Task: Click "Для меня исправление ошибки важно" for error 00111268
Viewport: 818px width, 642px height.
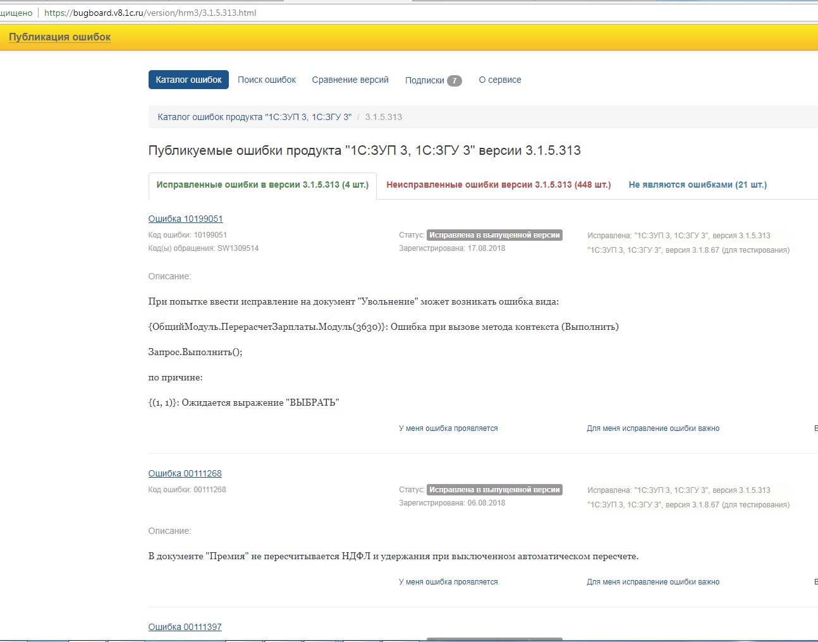Action: click(x=653, y=582)
